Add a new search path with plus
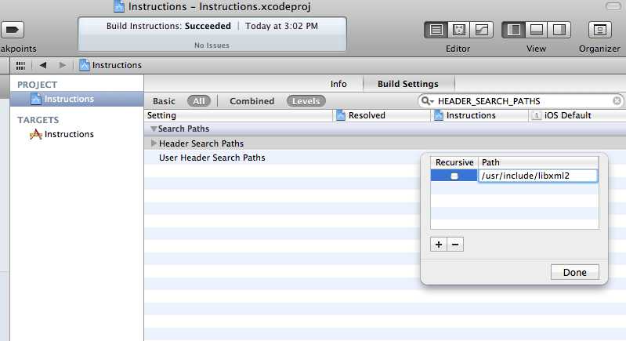The width and height of the screenshot is (626, 341). pyautogui.click(x=439, y=245)
